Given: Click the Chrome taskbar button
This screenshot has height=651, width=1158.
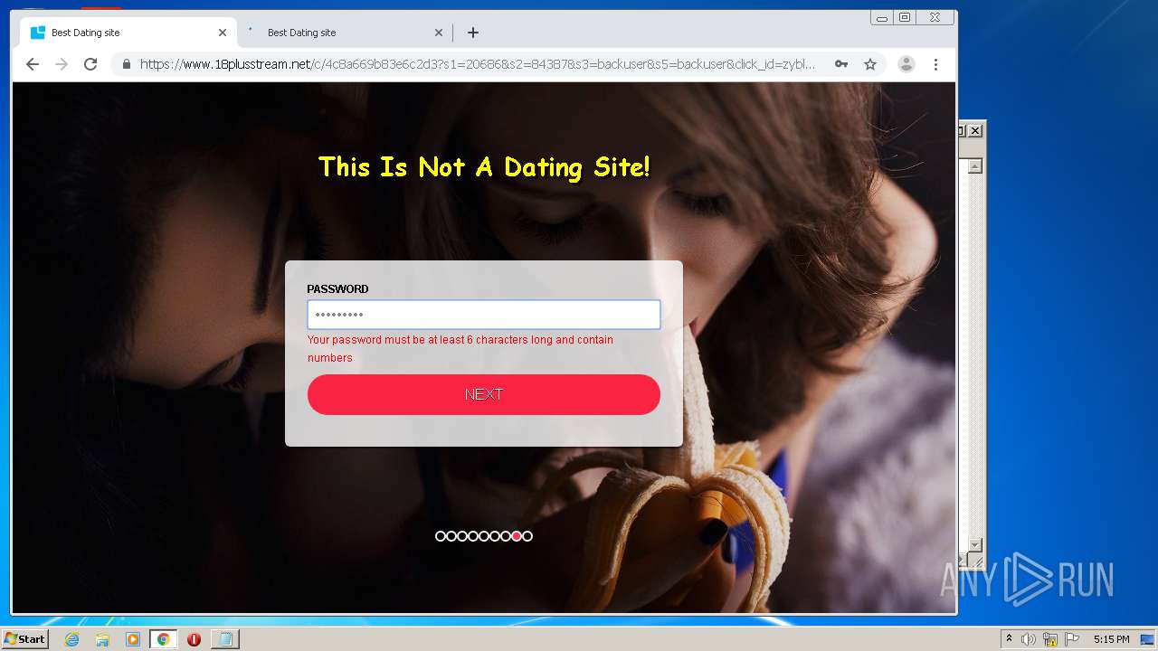Looking at the screenshot, I should click(163, 639).
